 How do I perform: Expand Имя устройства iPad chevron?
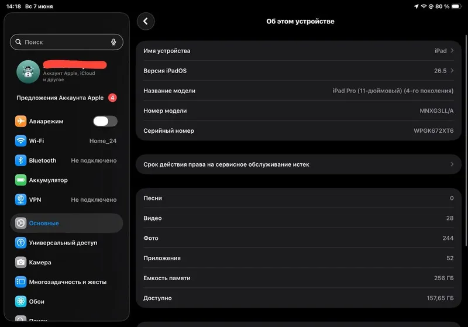point(452,50)
